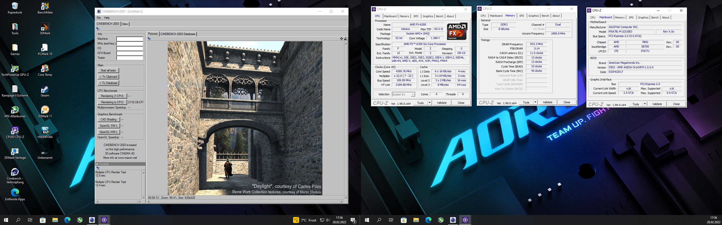722x225 pixels.
Task: Open the Games desktop folder
Action: pyautogui.click(x=15, y=50)
